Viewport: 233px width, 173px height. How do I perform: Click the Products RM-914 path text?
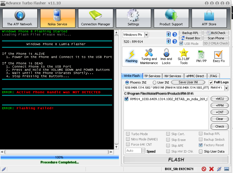pyautogui.click(x=159, y=93)
